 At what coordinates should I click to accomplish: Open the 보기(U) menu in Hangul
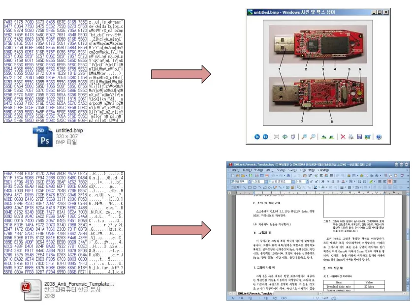click(258, 170)
